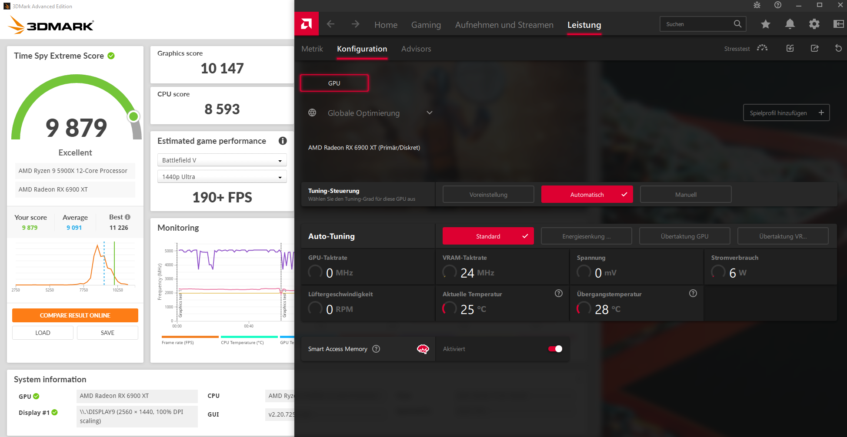Click the GPU selection button

(x=334, y=83)
